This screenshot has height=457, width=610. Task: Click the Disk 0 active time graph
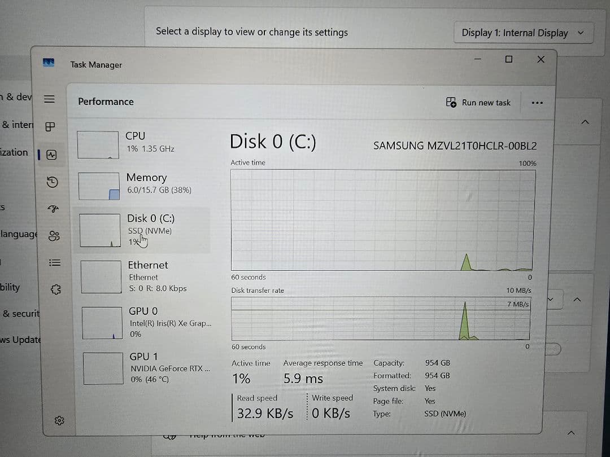(x=383, y=220)
